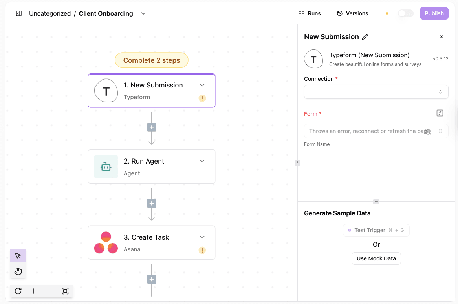Screen dimensions: 458x304
Task: Select the Typeform trigger logo icon
Action: click(106, 91)
